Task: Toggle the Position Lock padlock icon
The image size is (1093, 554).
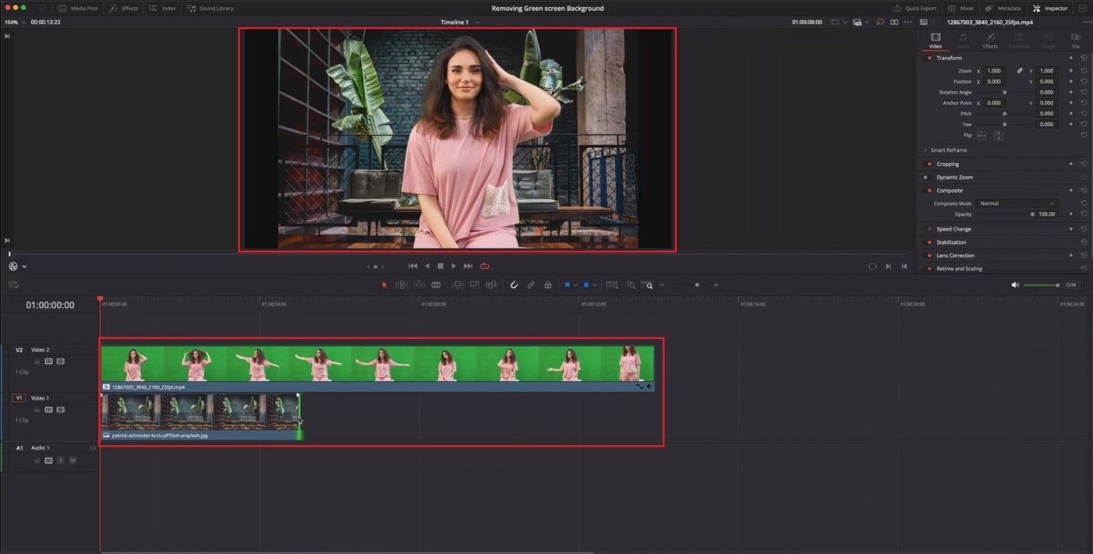Action: point(548,285)
